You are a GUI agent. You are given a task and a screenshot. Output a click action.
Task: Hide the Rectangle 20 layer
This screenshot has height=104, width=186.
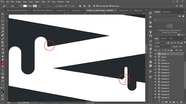(x=155, y=73)
